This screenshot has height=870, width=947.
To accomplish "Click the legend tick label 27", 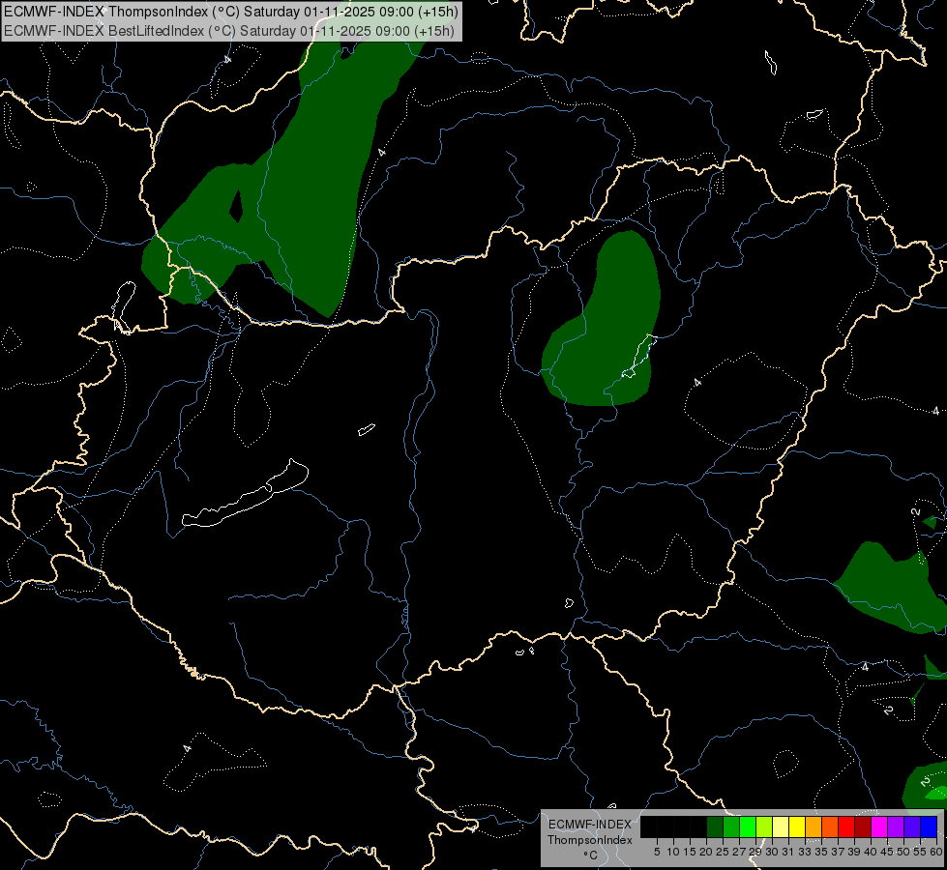I will (739, 852).
